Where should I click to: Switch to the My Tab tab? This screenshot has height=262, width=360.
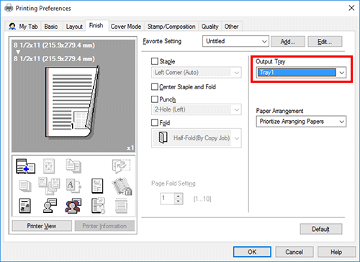pos(23,27)
